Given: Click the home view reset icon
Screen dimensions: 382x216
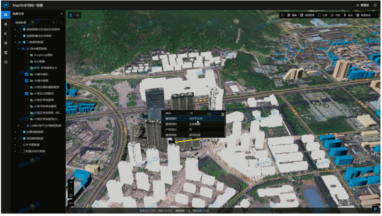Looking at the screenshot, I should coord(71,195).
